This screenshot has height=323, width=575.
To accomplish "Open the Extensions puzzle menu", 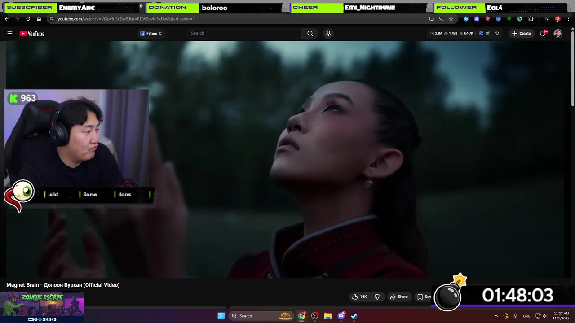I will click(531, 19).
